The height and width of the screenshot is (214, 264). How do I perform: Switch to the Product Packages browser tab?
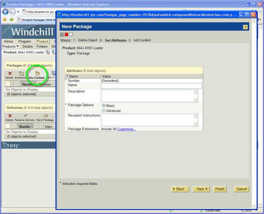point(37,20)
